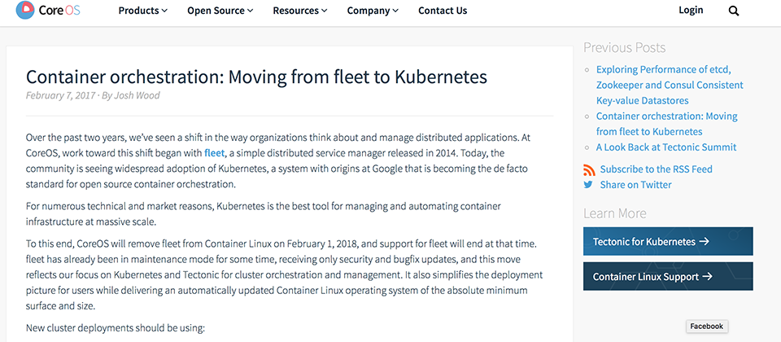Expand the Open Source dropdown menu
This screenshot has width=781, height=342.
(220, 11)
